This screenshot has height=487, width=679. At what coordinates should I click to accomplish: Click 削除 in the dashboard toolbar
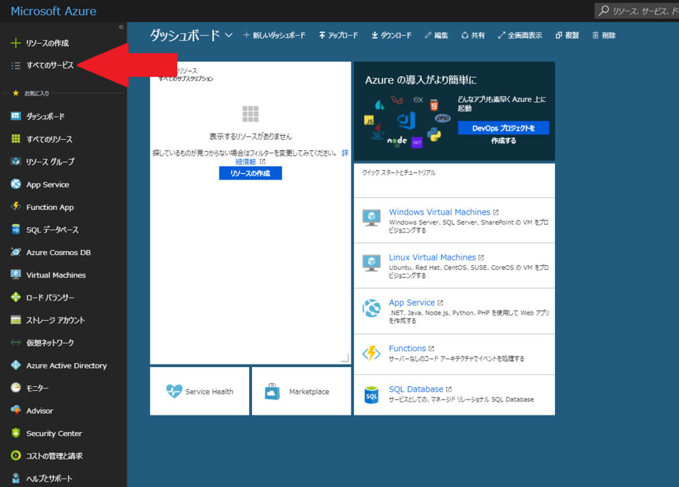[x=603, y=35]
